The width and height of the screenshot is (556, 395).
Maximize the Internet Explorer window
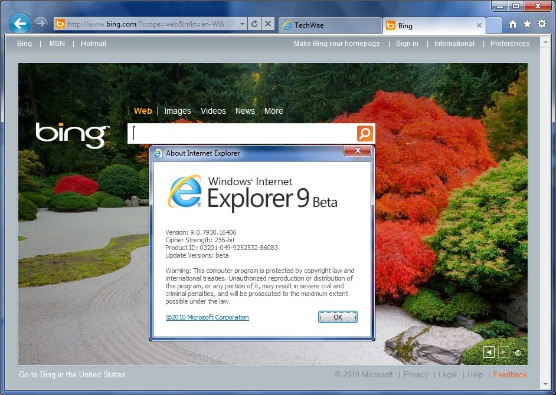(x=516, y=6)
